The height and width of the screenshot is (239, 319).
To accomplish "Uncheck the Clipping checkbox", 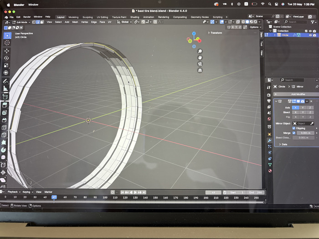I will click(293, 128).
